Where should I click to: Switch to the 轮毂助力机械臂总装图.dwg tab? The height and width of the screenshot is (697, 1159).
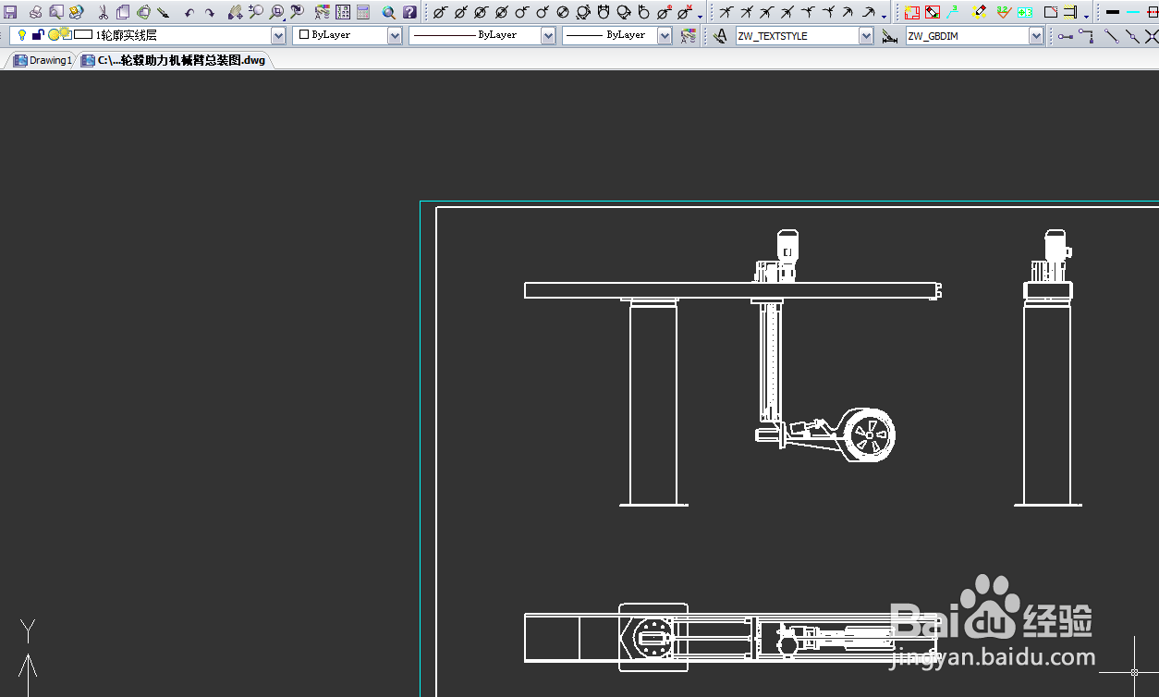click(x=174, y=60)
